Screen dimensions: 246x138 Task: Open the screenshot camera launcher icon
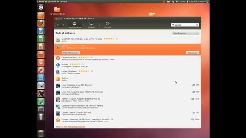41,86
